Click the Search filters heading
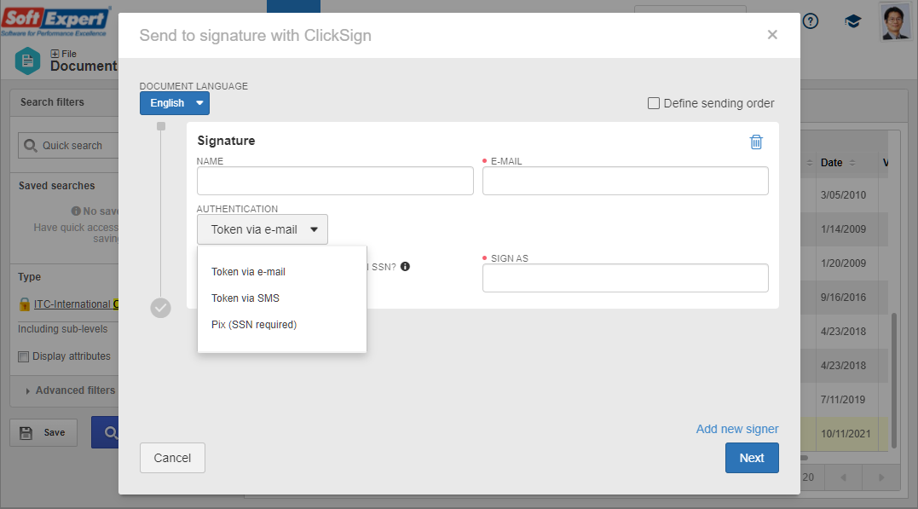The image size is (918, 509). (x=52, y=102)
